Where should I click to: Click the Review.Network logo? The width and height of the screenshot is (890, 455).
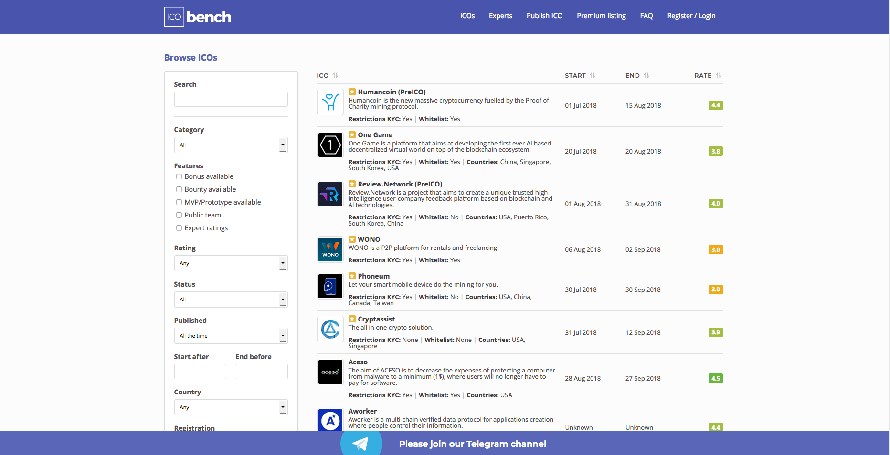point(330,194)
